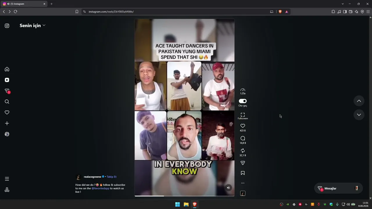Click the network tray icon
Viewport: 372px width, 209px height.
click(x=343, y=204)
